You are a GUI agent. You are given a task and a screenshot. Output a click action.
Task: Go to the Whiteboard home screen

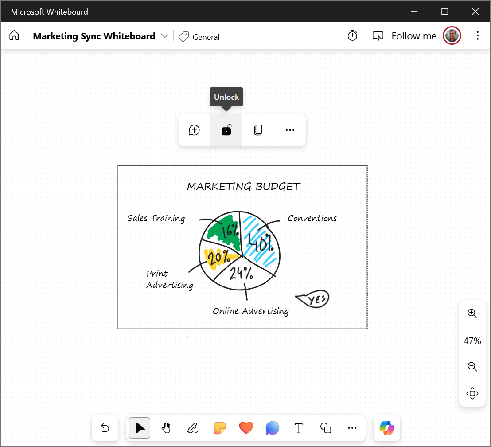point(14,35)
